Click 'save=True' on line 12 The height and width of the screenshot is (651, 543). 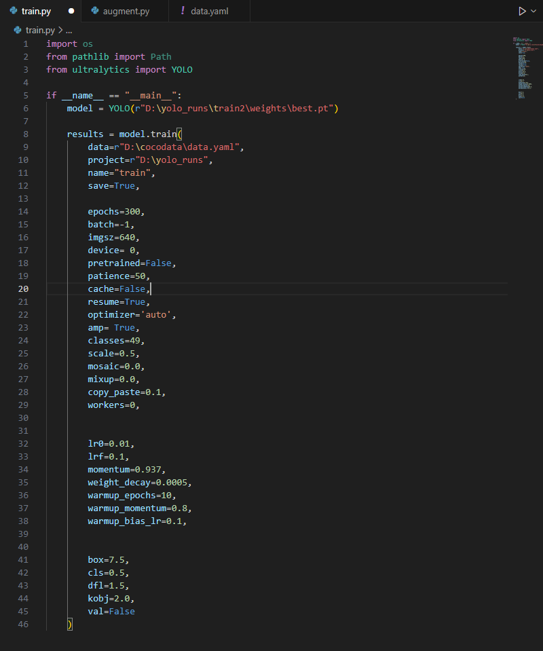click(x=111, y=186)
